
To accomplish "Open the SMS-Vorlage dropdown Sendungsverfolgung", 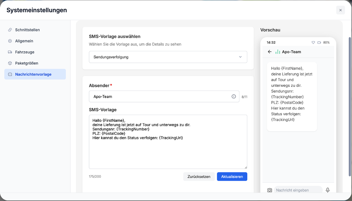I will [x=168, y=57].
